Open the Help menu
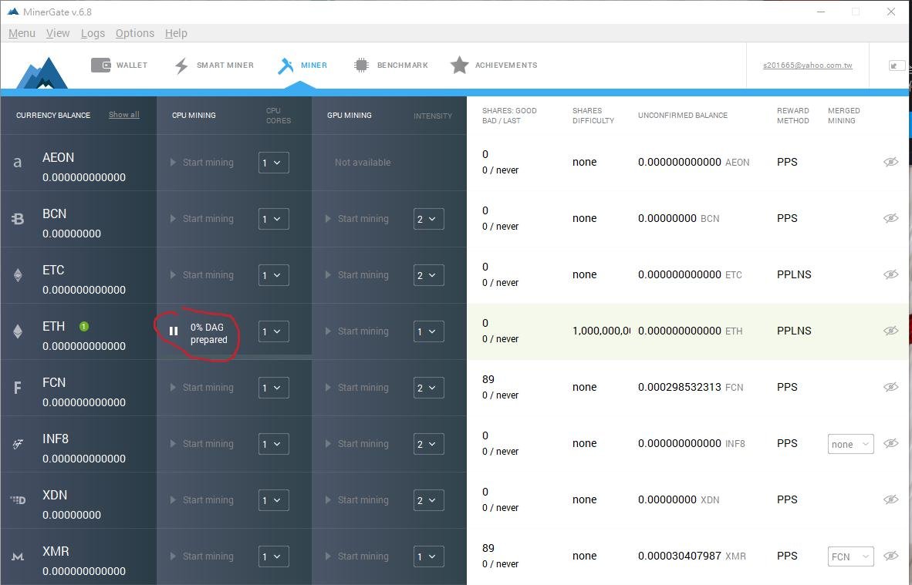912x585 pixels. tap(176, 33)
